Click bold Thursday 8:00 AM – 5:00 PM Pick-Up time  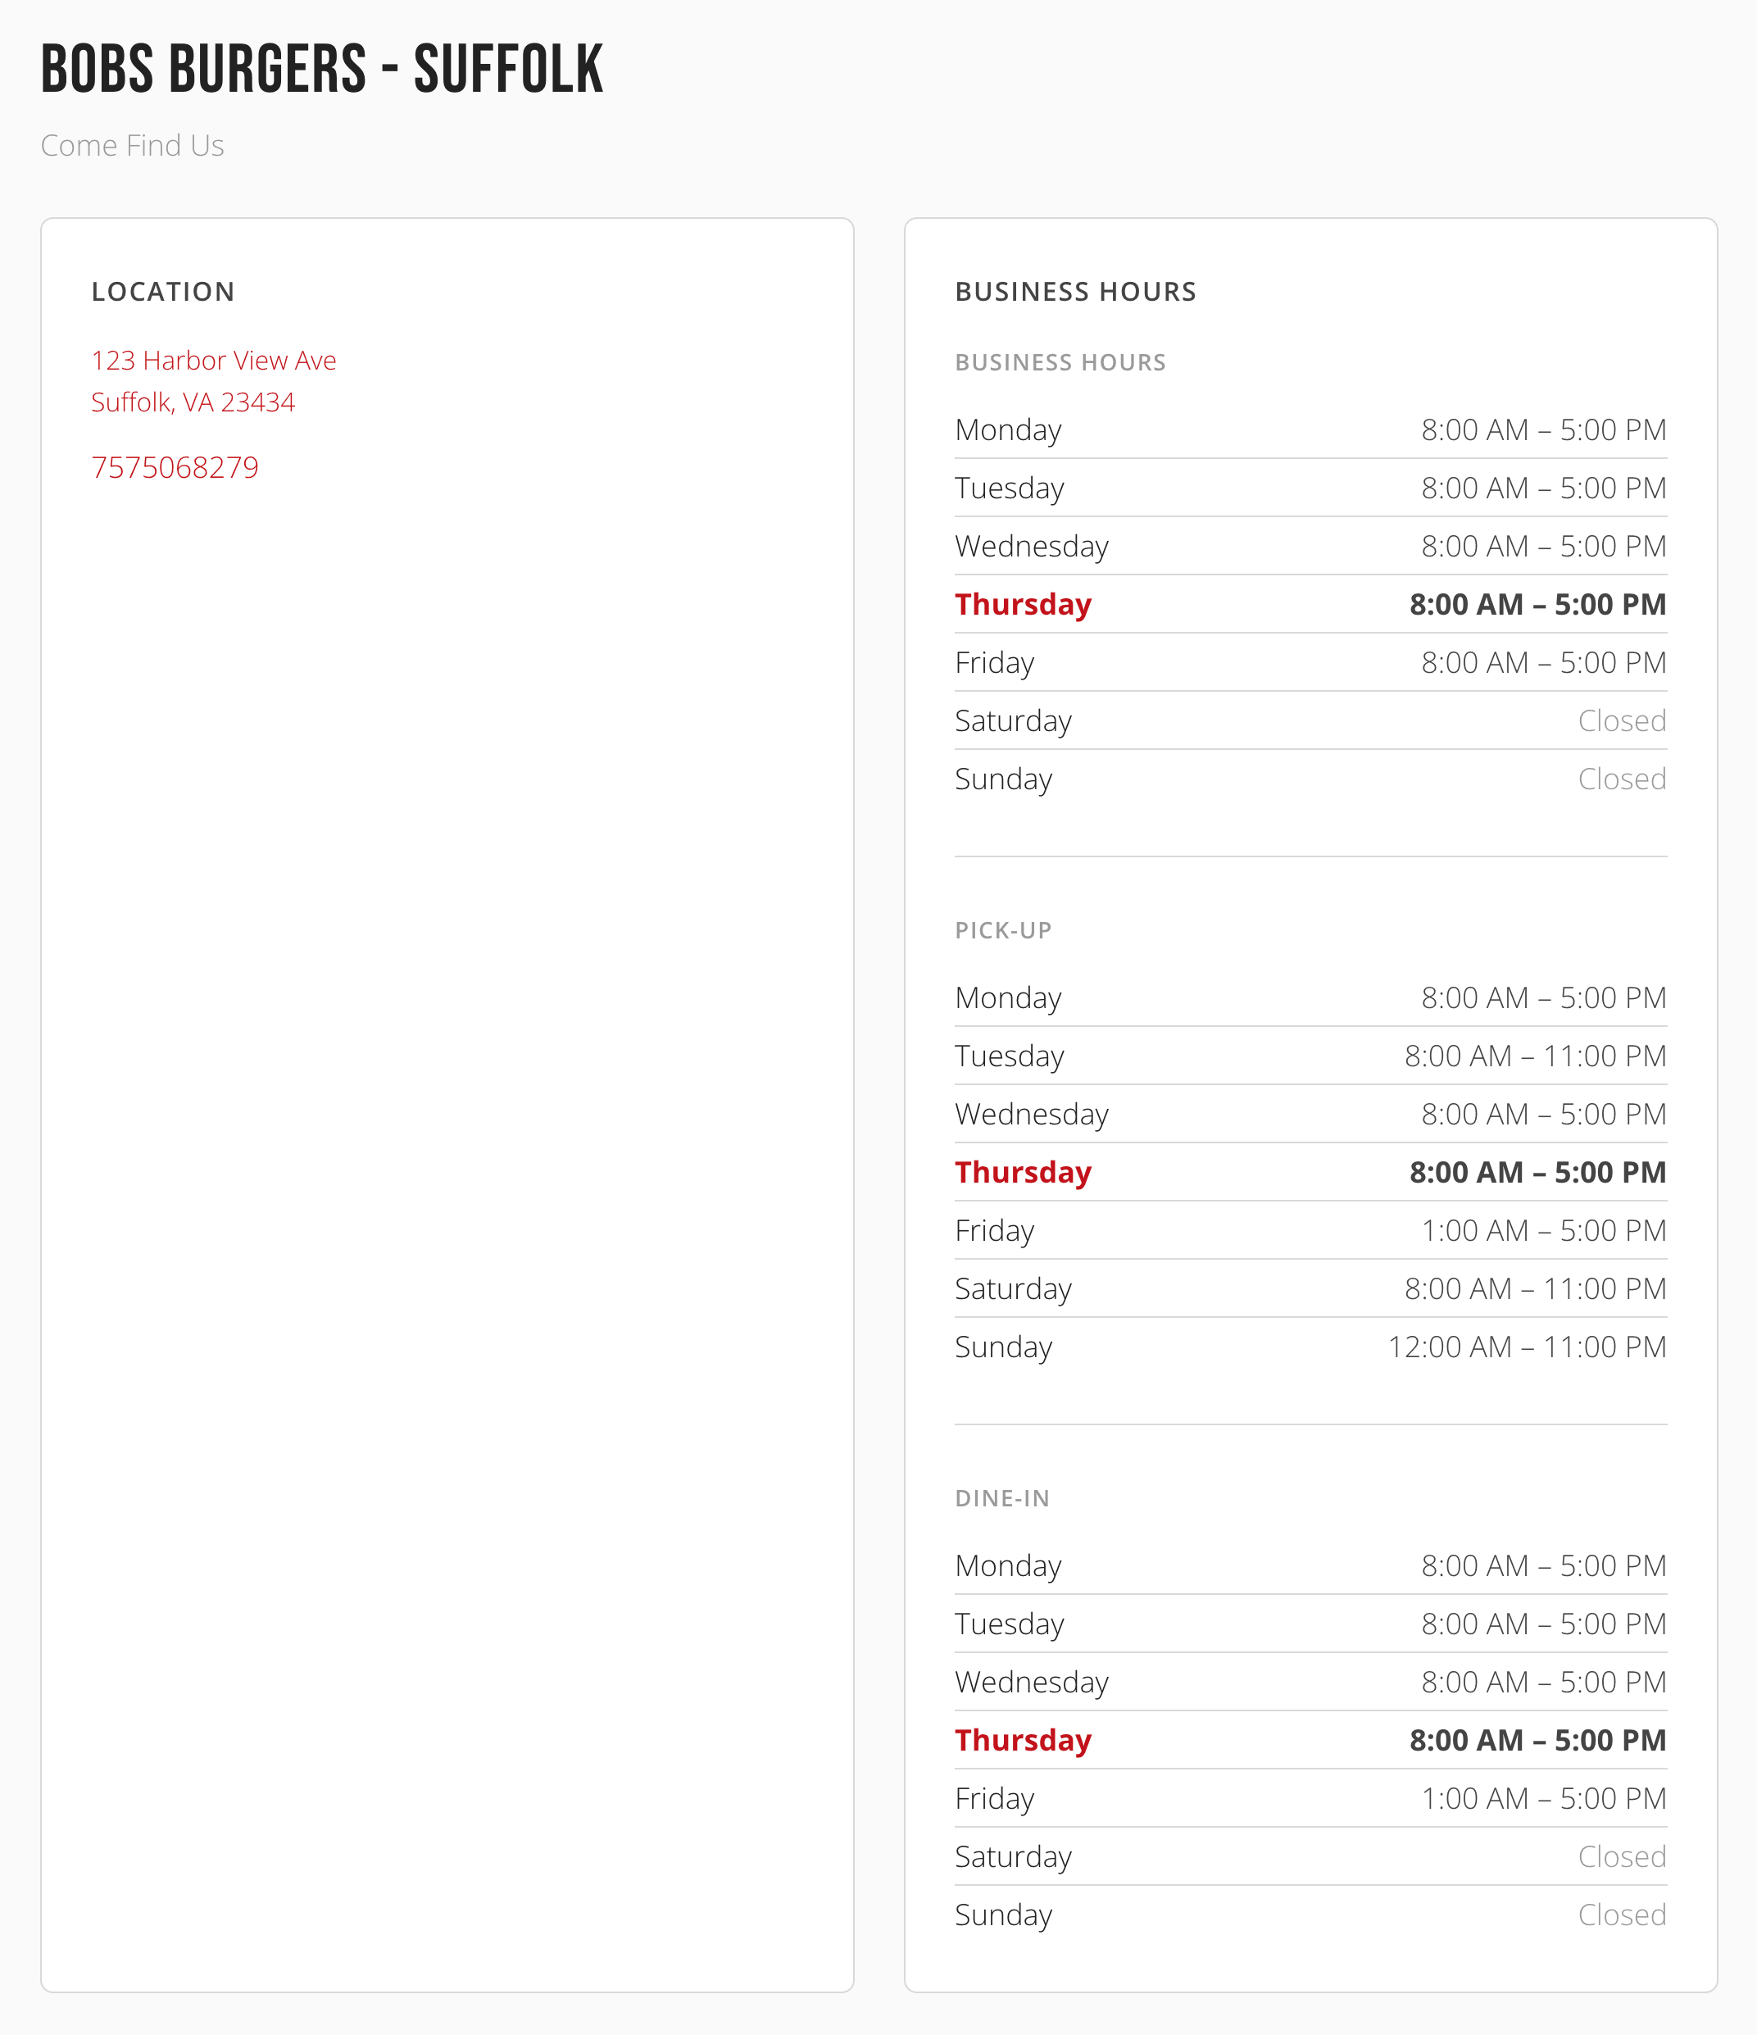click(1538, 1172)
